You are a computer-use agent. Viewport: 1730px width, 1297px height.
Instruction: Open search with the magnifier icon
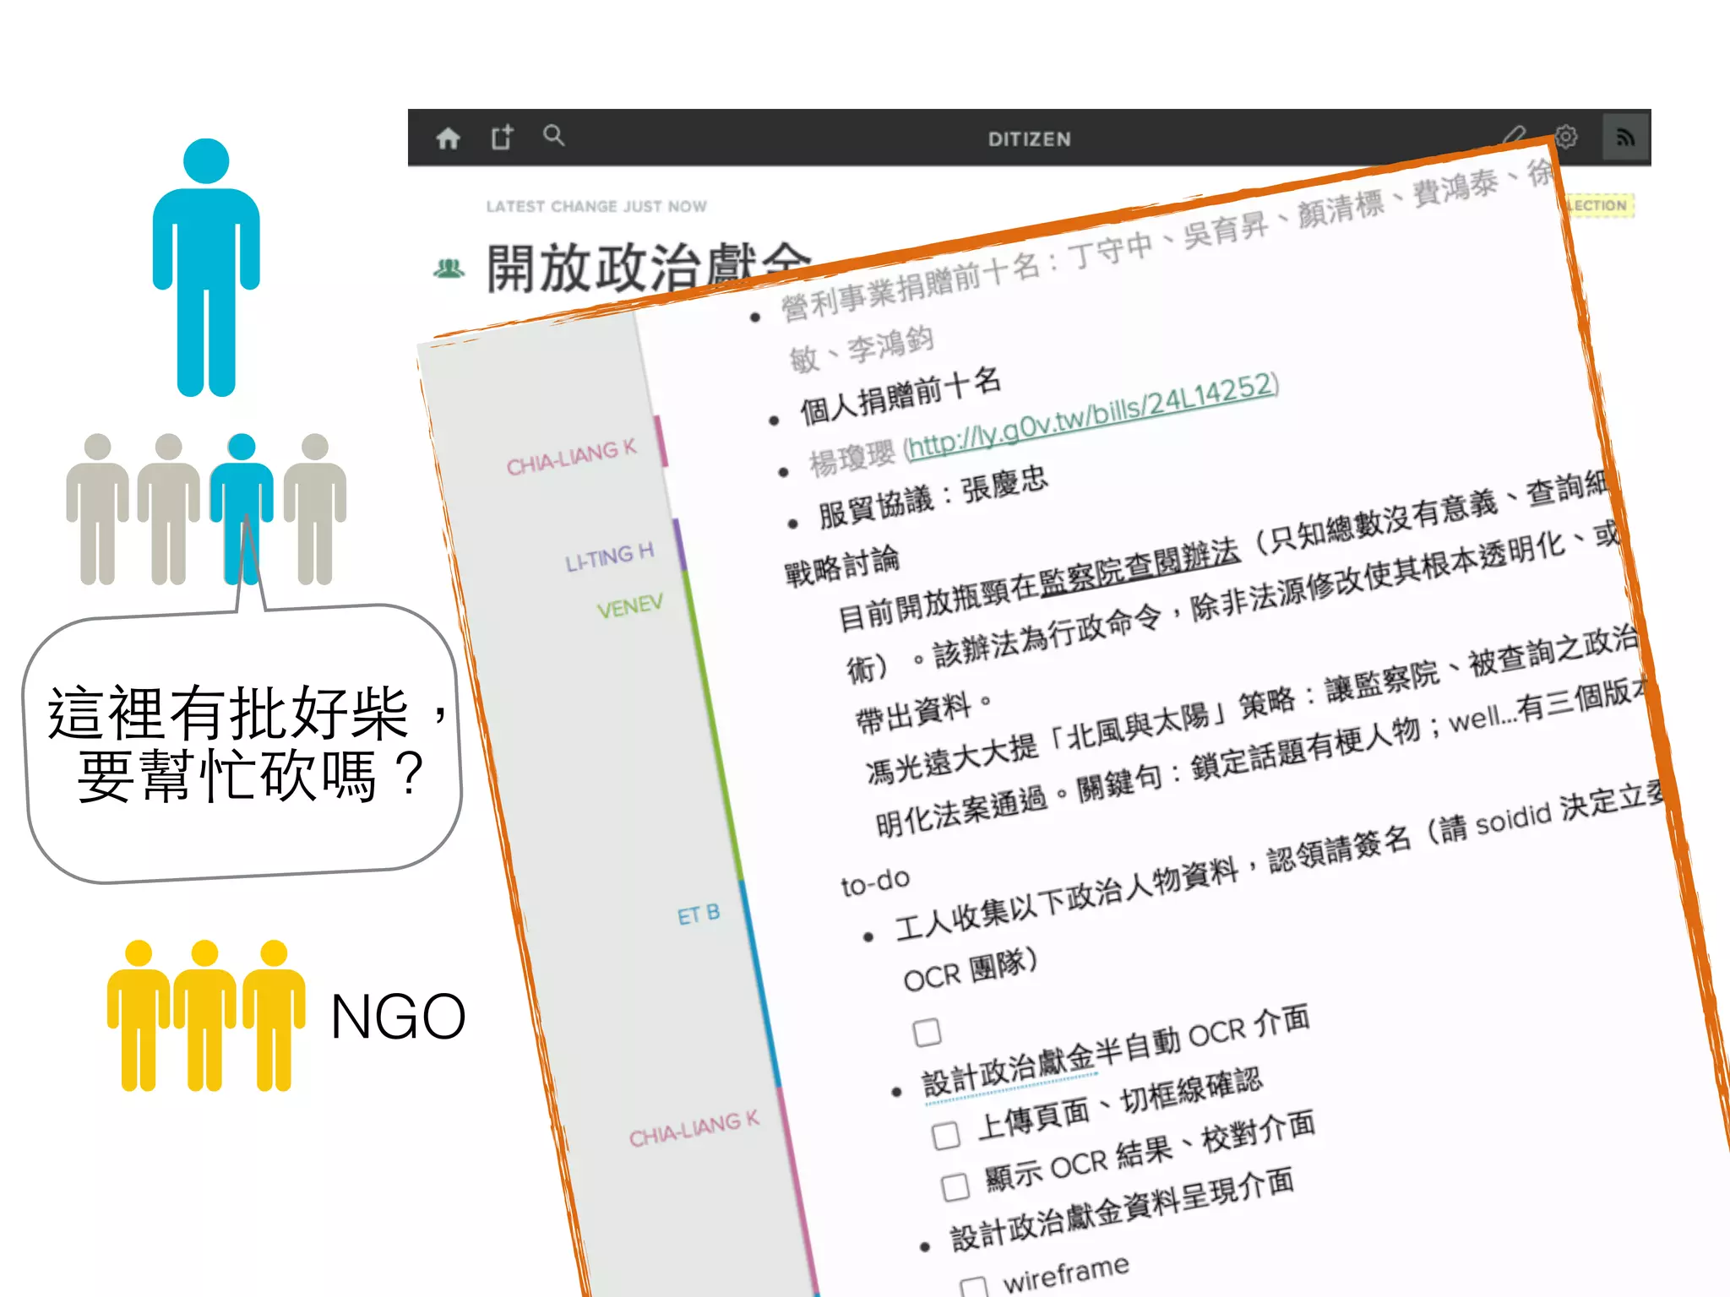(553, 135)
